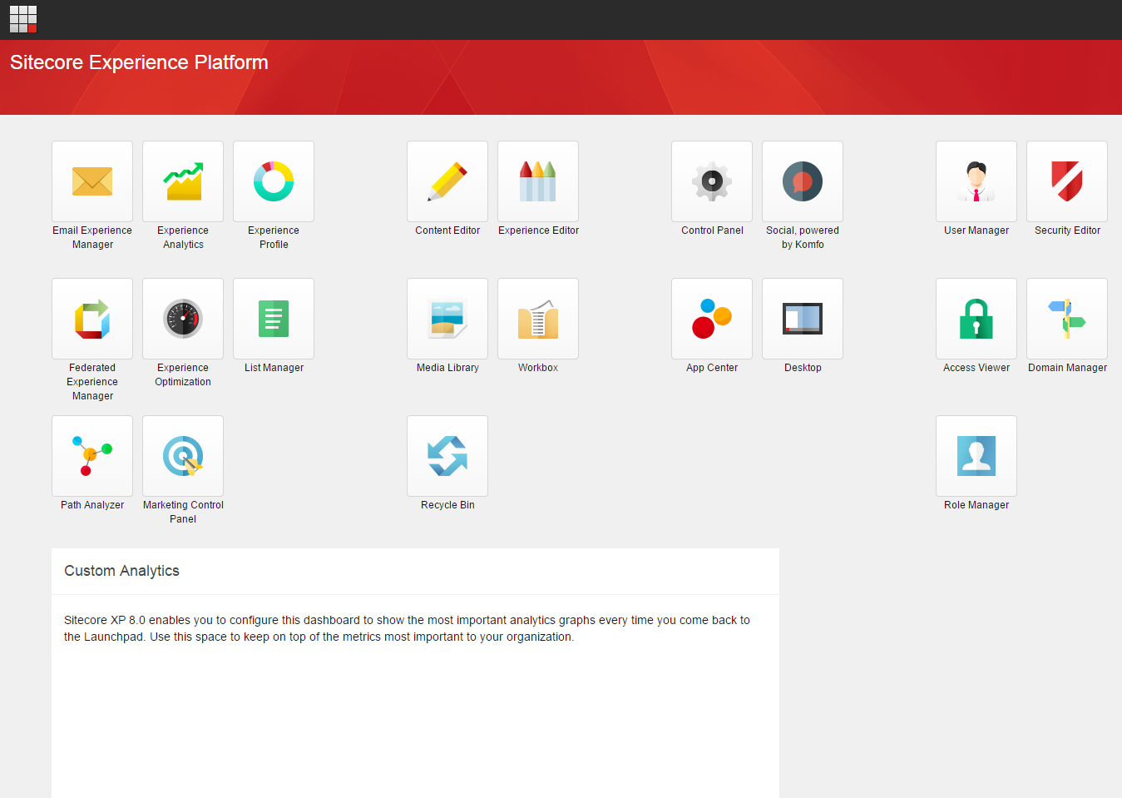Open the Sitecore Desktop
The width and height of the screenshot is (1122, 798).
point(803,319)
